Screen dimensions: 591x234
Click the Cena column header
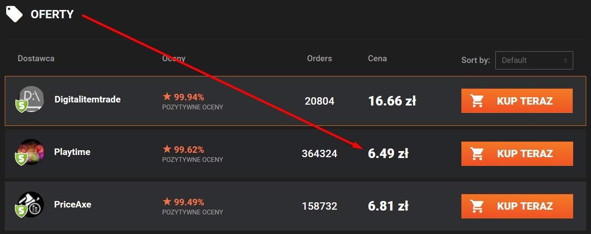click(x=377, y=58)
